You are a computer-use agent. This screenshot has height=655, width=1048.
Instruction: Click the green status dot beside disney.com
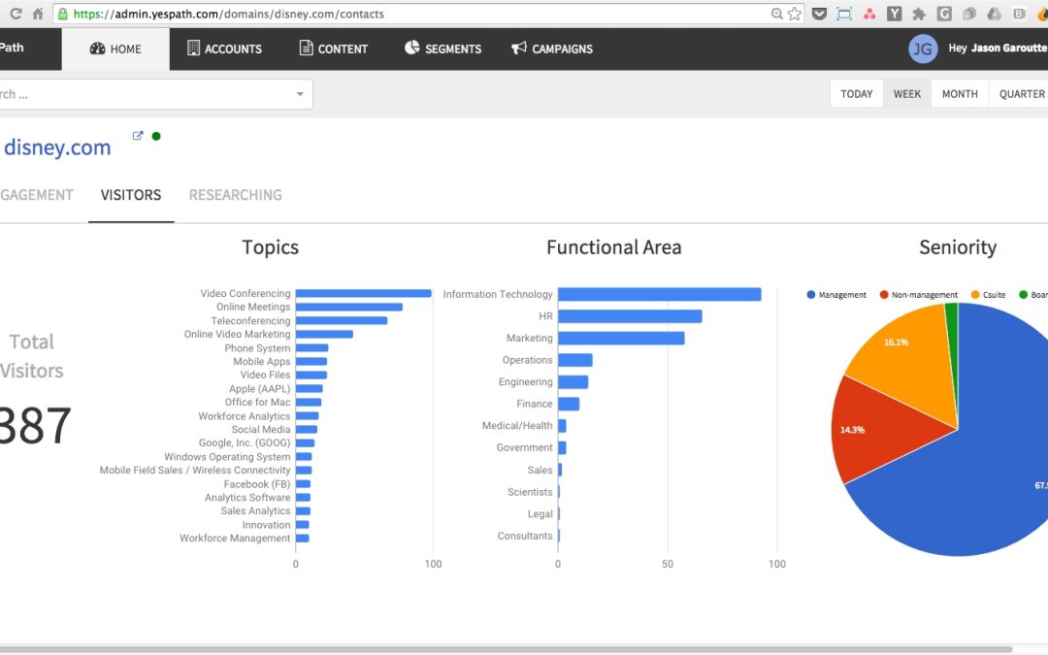(x=156, y=136)
